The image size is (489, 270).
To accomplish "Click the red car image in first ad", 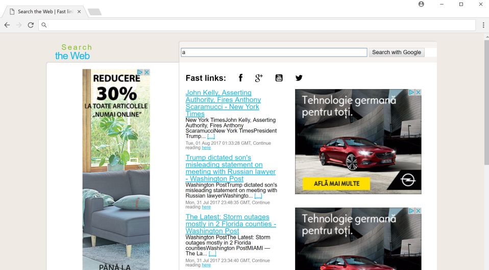I will point(358,153).
